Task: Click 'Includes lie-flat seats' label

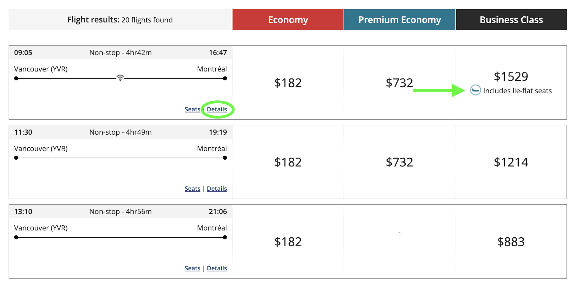Action: pyautogui.click(x=517, y=91)
